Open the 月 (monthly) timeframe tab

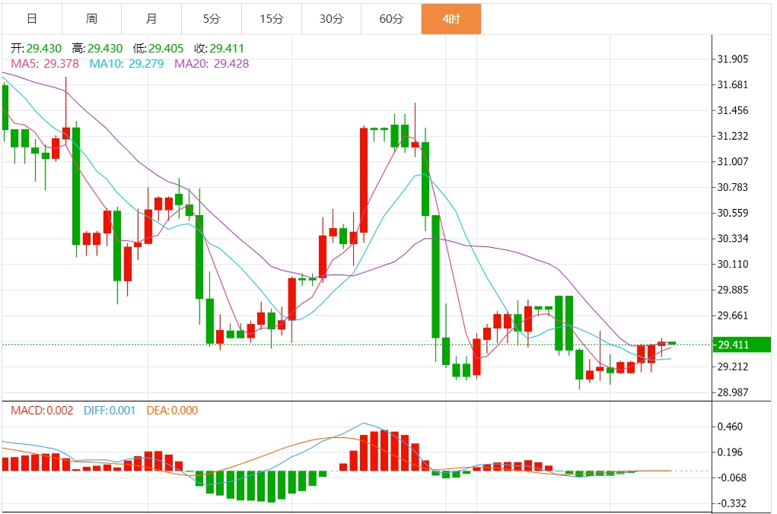pos(151,19)
